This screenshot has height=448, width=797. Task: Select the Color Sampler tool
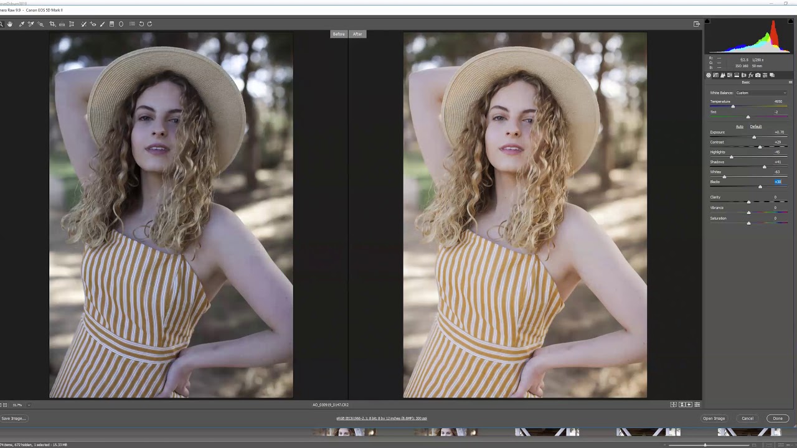(x=31, y=24)
